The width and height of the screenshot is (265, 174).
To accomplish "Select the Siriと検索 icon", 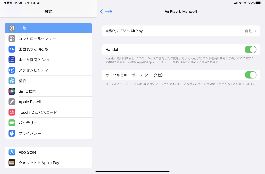I will [x=11, y=91].
